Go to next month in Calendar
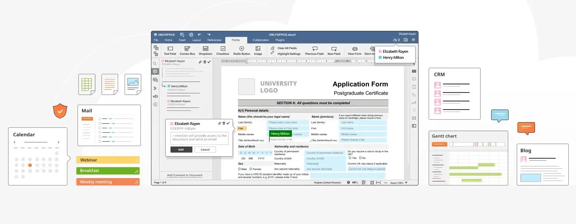Screen dimensions: 576x224 point(58,142)
